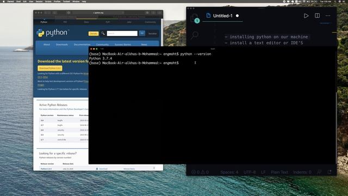Open the more actions ellipsis in the editor
The height and width of the screenshot is (196, 348).
328,16
